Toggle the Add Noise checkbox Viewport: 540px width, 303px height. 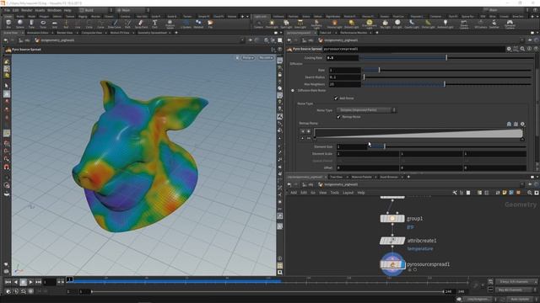click(336, 98)
